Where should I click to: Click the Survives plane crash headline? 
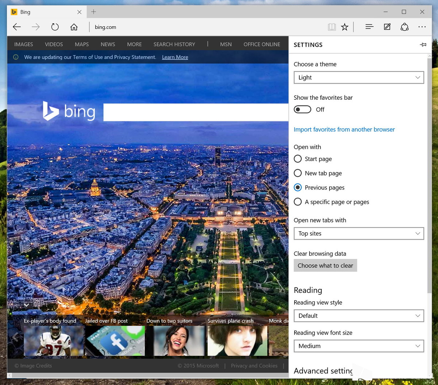click(231, 321)
